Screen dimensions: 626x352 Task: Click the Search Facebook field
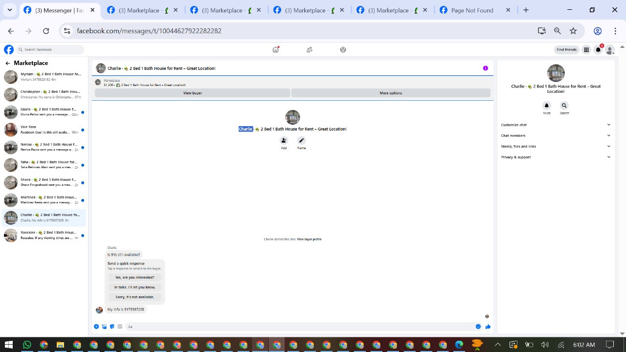click(x=50, y=49)
